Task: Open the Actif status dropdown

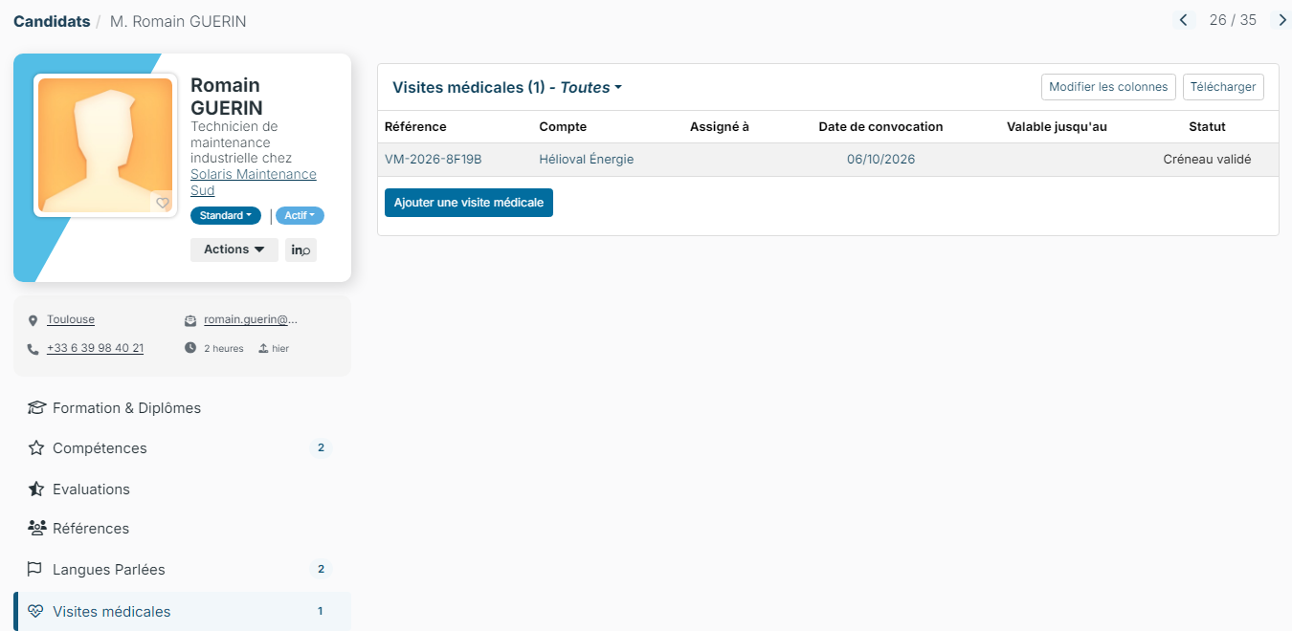Action: [x=300, y=216]
